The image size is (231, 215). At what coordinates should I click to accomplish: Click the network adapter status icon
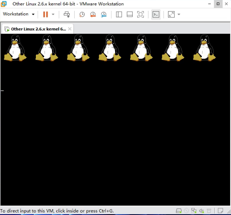(x=194, y=211)
